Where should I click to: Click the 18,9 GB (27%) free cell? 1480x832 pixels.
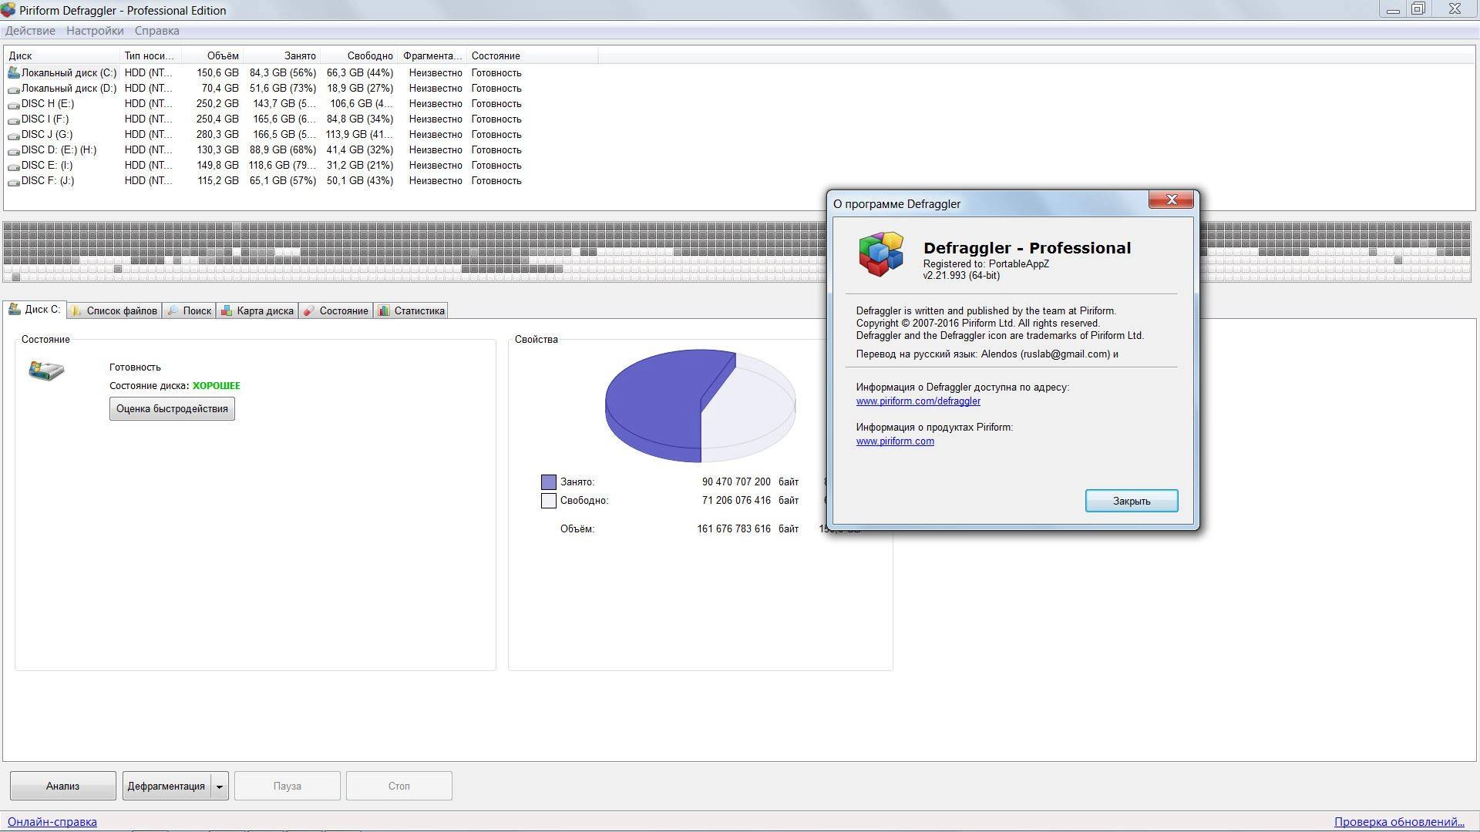[360, 89]
